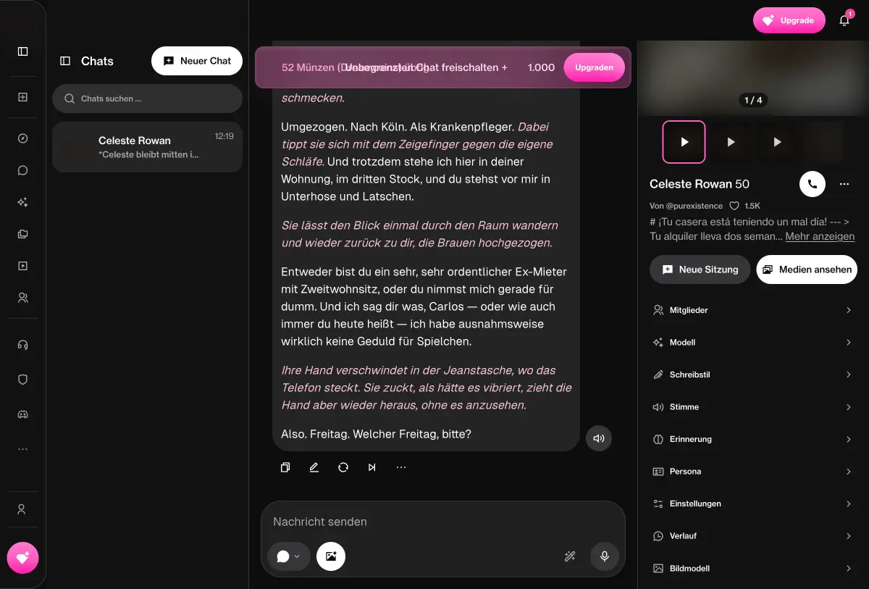Call Celeste Rowan with the phone button
This screenshot has width=869, height=589.
click(813, 184)
